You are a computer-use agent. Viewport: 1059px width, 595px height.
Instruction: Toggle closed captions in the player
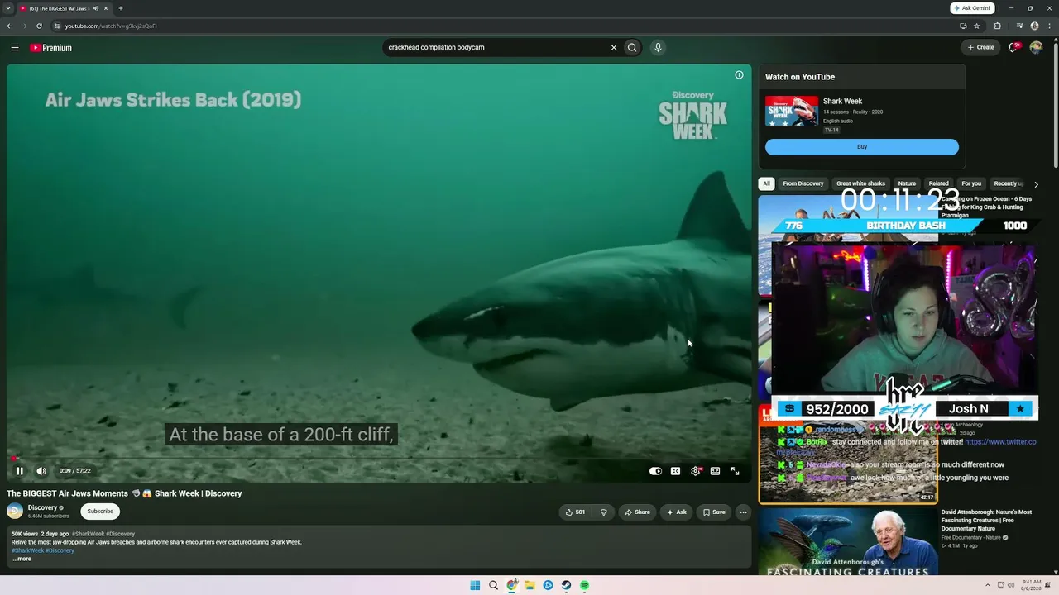tap(676, 471)
